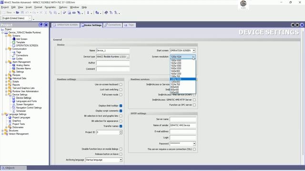Enable Disable function keys on modal dialogs
This screenshot has width=305, height=171.
pos(121,149)
